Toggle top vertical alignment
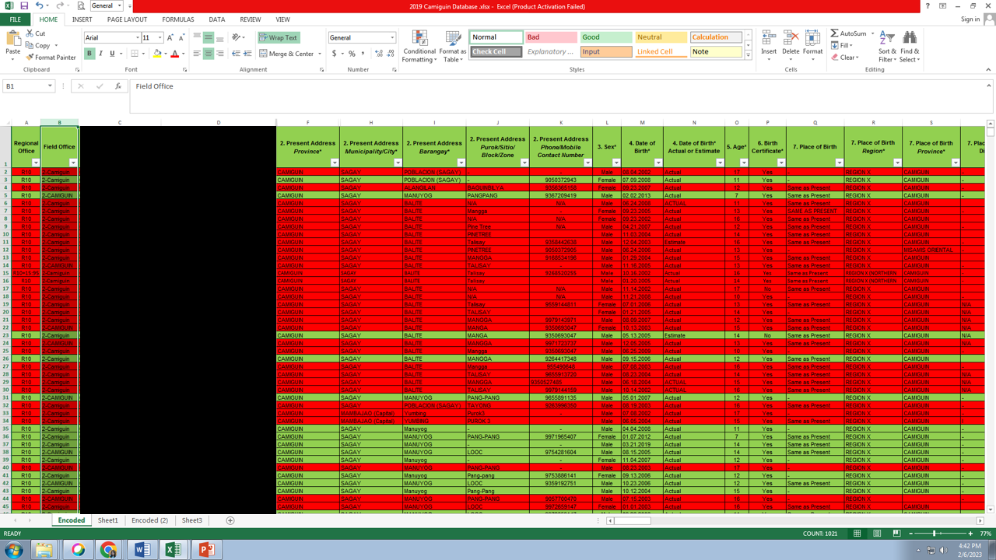This screenshot has width=996, height=560. click(x=197, y=37)
